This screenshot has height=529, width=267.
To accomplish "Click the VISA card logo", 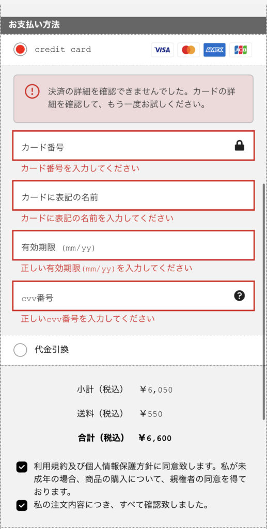I will (x=163, y=50).
